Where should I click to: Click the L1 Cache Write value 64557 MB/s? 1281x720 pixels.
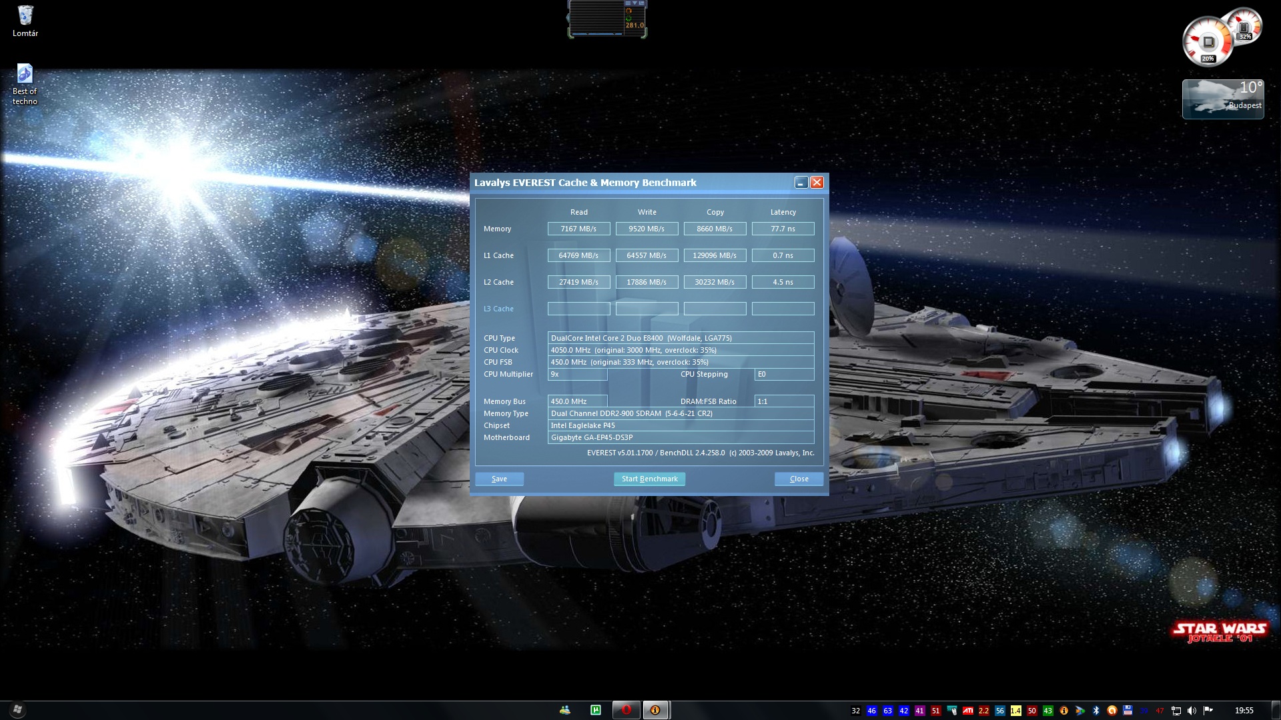point(647,255)
